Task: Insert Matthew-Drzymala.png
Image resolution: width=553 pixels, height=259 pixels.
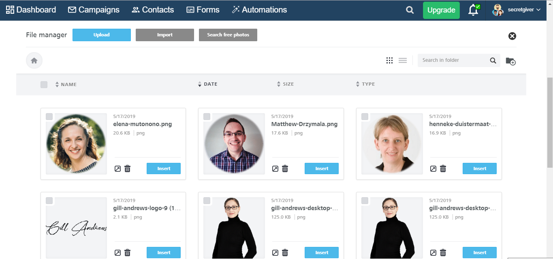Action: (x=322, y=168)
